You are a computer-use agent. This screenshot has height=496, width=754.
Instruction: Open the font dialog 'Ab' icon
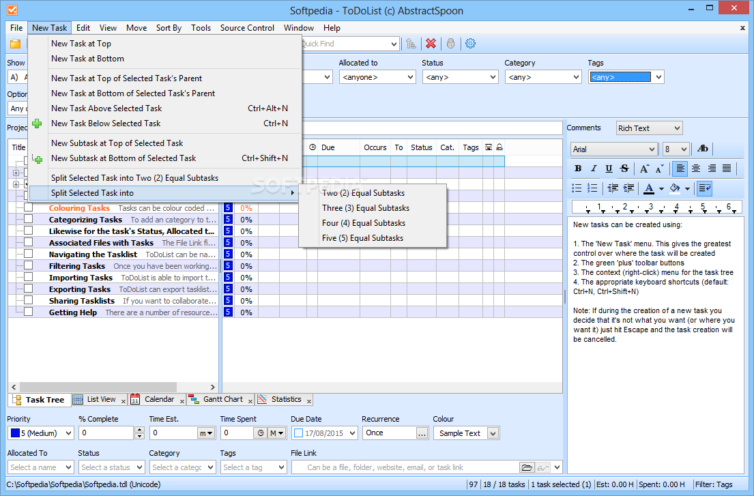703,149
